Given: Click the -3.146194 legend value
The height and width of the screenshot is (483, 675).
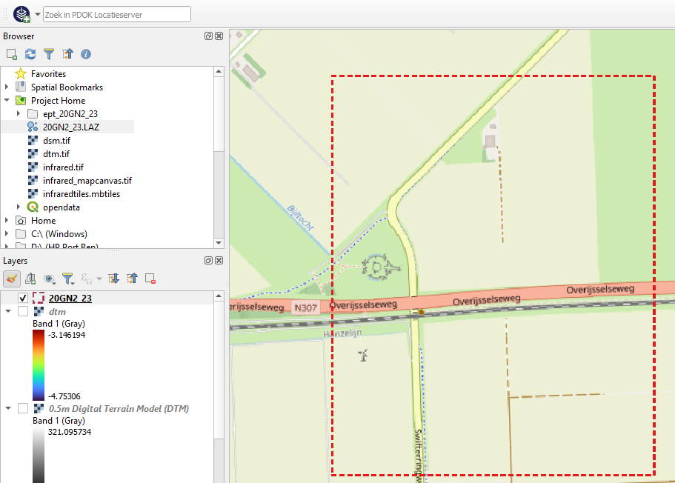Looking at the screenshot, I should click(x=67, y=335).
